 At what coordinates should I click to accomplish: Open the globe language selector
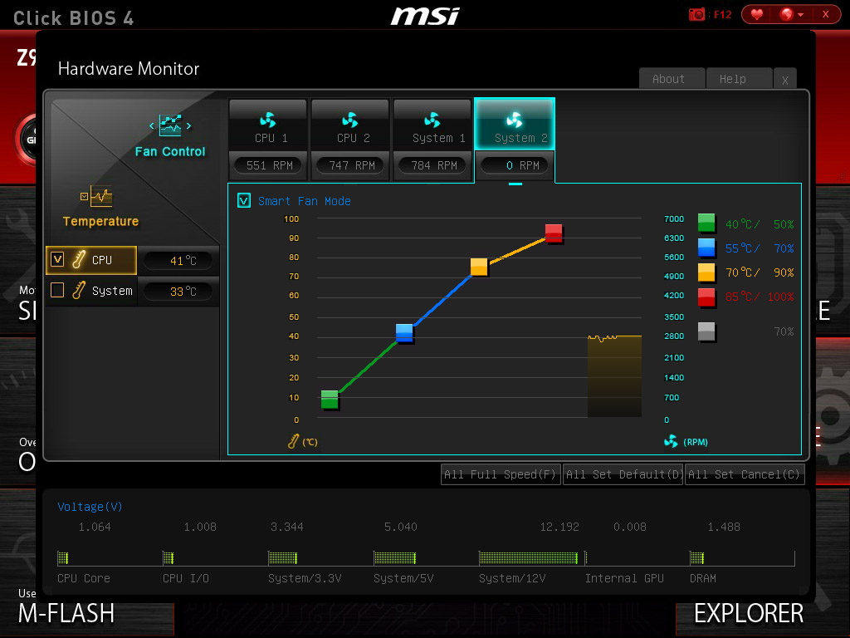click(x=791, y=15)
